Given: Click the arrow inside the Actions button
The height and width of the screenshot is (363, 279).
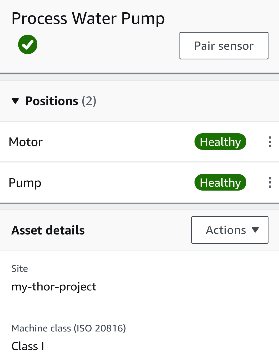Looking at the screenshot, I should (255, 230).
